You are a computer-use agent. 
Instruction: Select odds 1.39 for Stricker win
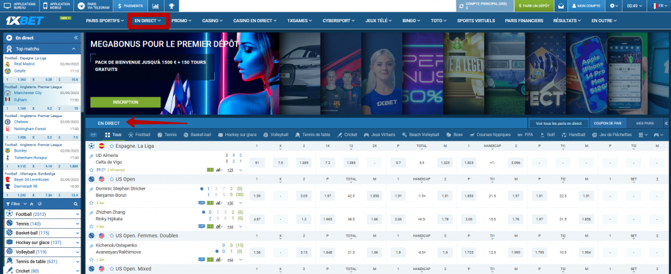click(x=257, y=196)
